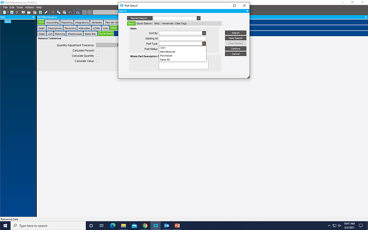Expand the Named Search dropdown arrow
Viewport: 368px width, 230px height.
click(x=198, y=18)
